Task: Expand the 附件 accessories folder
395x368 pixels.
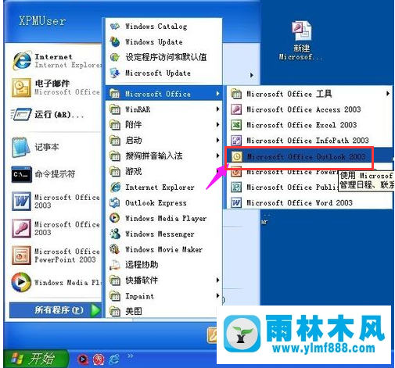Action: tap(163, 125)
